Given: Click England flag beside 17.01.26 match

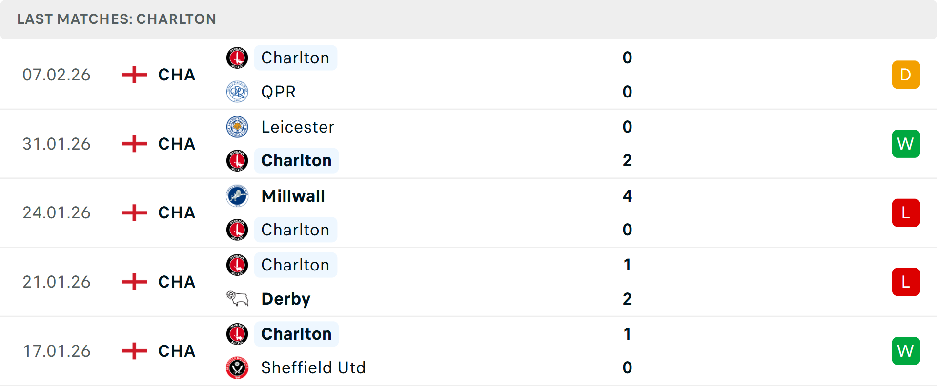Looking at the screenshot, I should tap(134, 351).
